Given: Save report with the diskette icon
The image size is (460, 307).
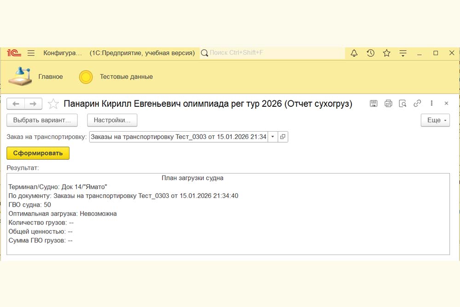Looking at the screenshot, I should [x=374, y=104].
